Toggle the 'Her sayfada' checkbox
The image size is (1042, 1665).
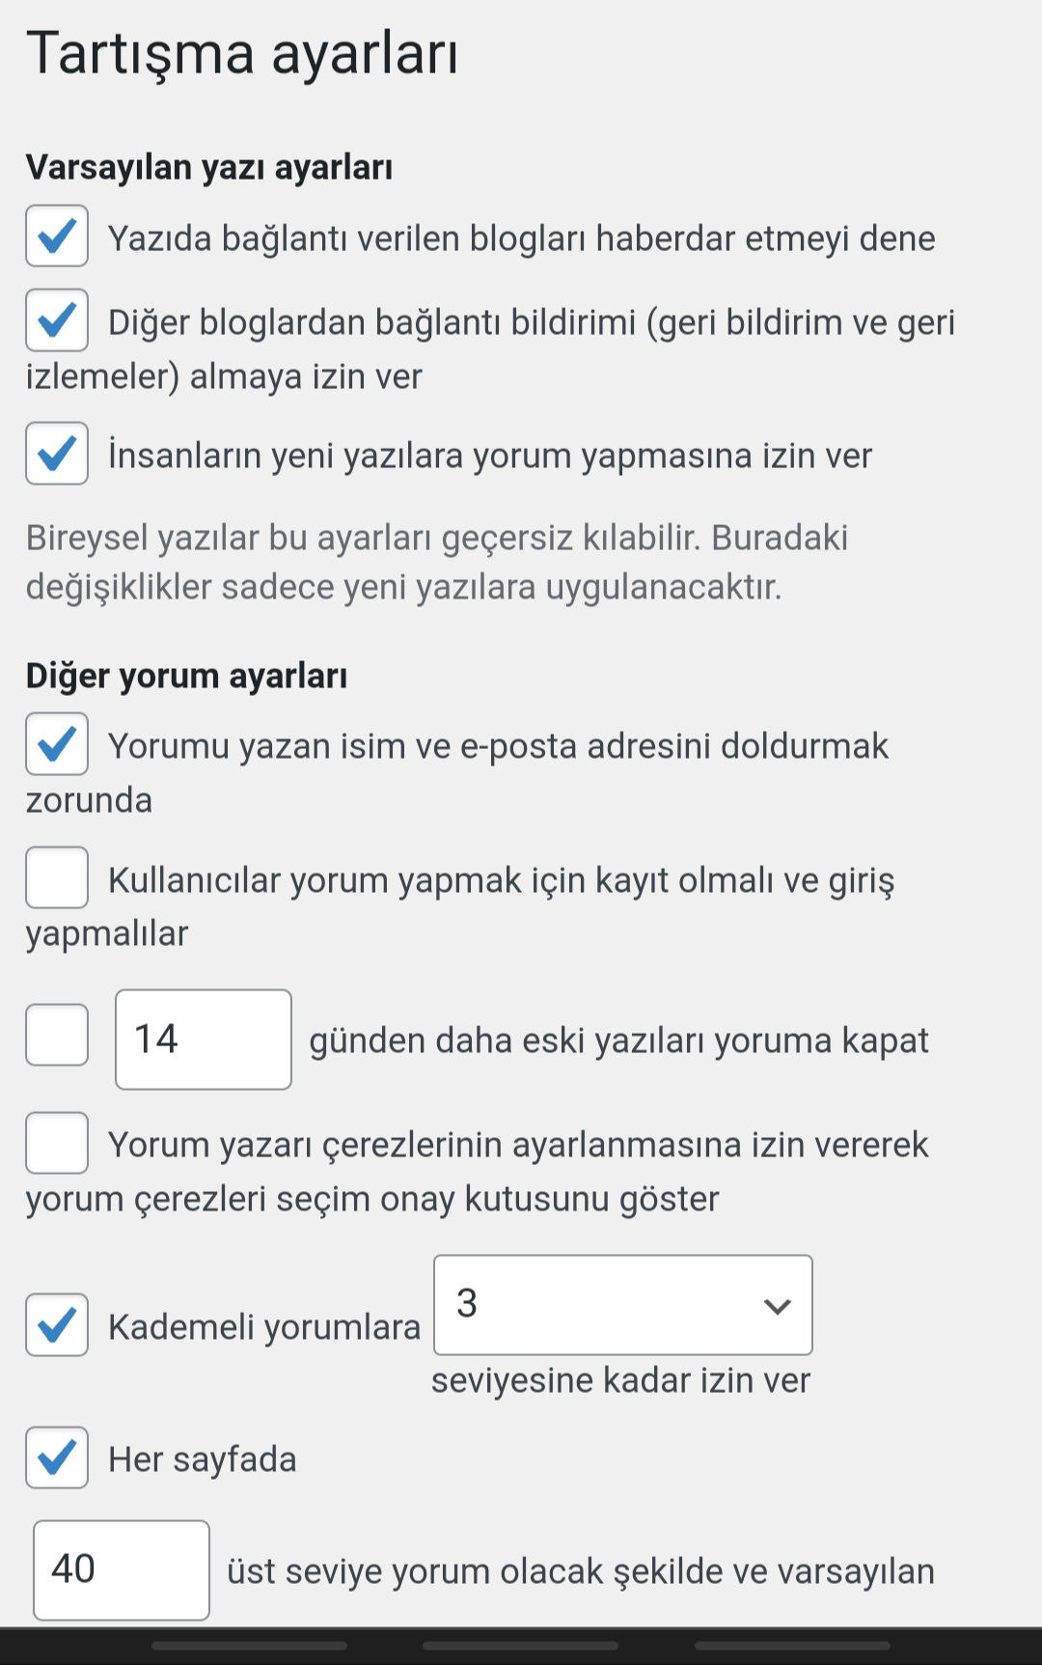click(57, 1457)
